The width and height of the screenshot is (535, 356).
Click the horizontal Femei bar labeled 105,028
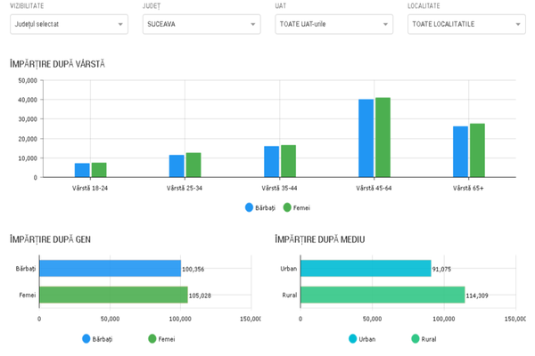(113, 295)
